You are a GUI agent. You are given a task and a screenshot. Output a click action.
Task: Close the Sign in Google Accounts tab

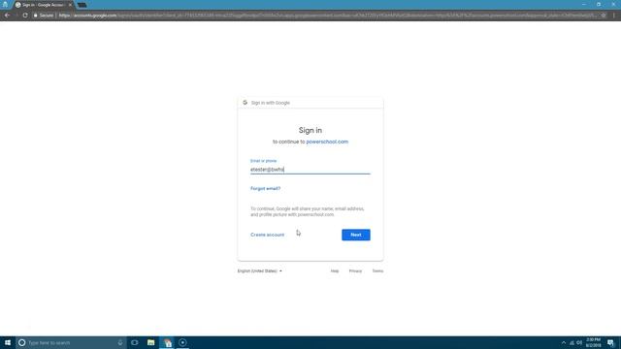[x=70, y=5]
